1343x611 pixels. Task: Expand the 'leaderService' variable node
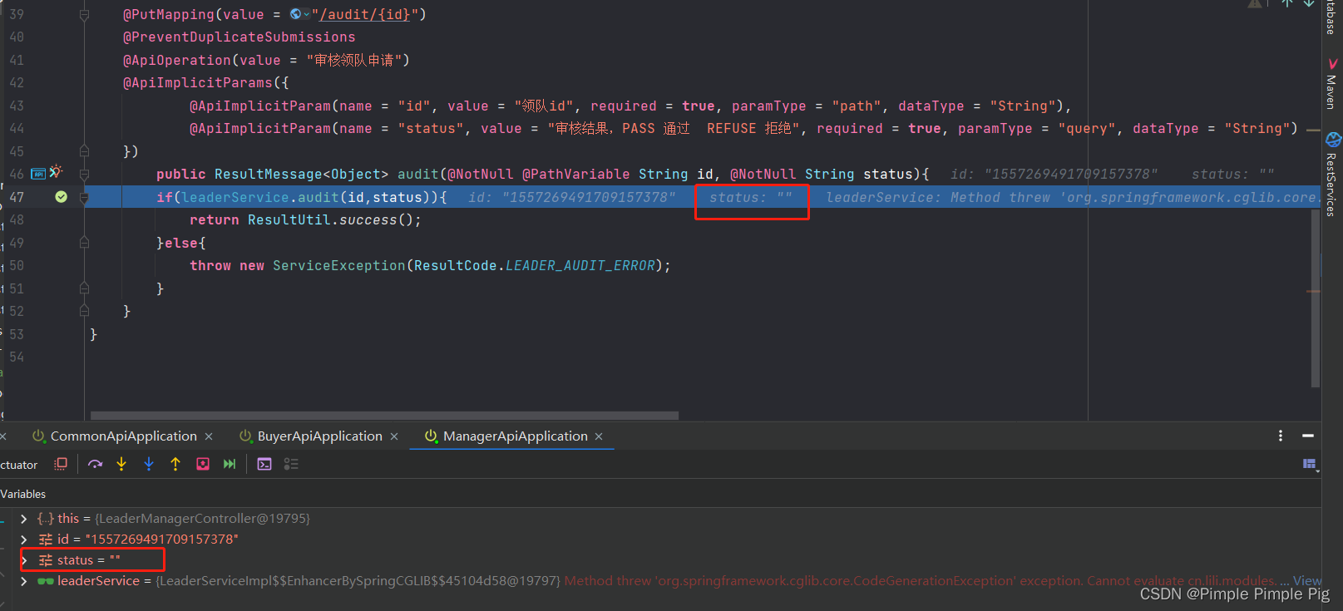(23, 581)
